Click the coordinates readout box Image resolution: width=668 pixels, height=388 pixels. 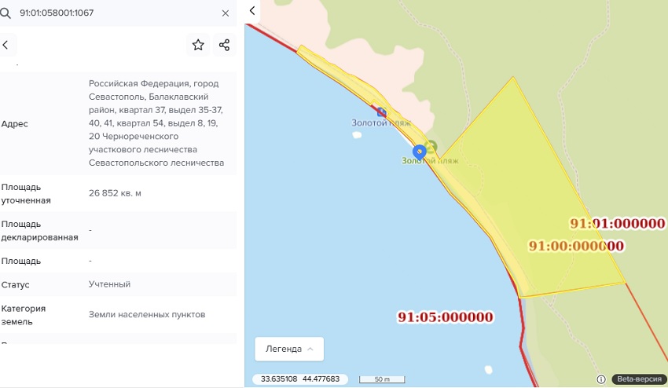click(300, 379)
